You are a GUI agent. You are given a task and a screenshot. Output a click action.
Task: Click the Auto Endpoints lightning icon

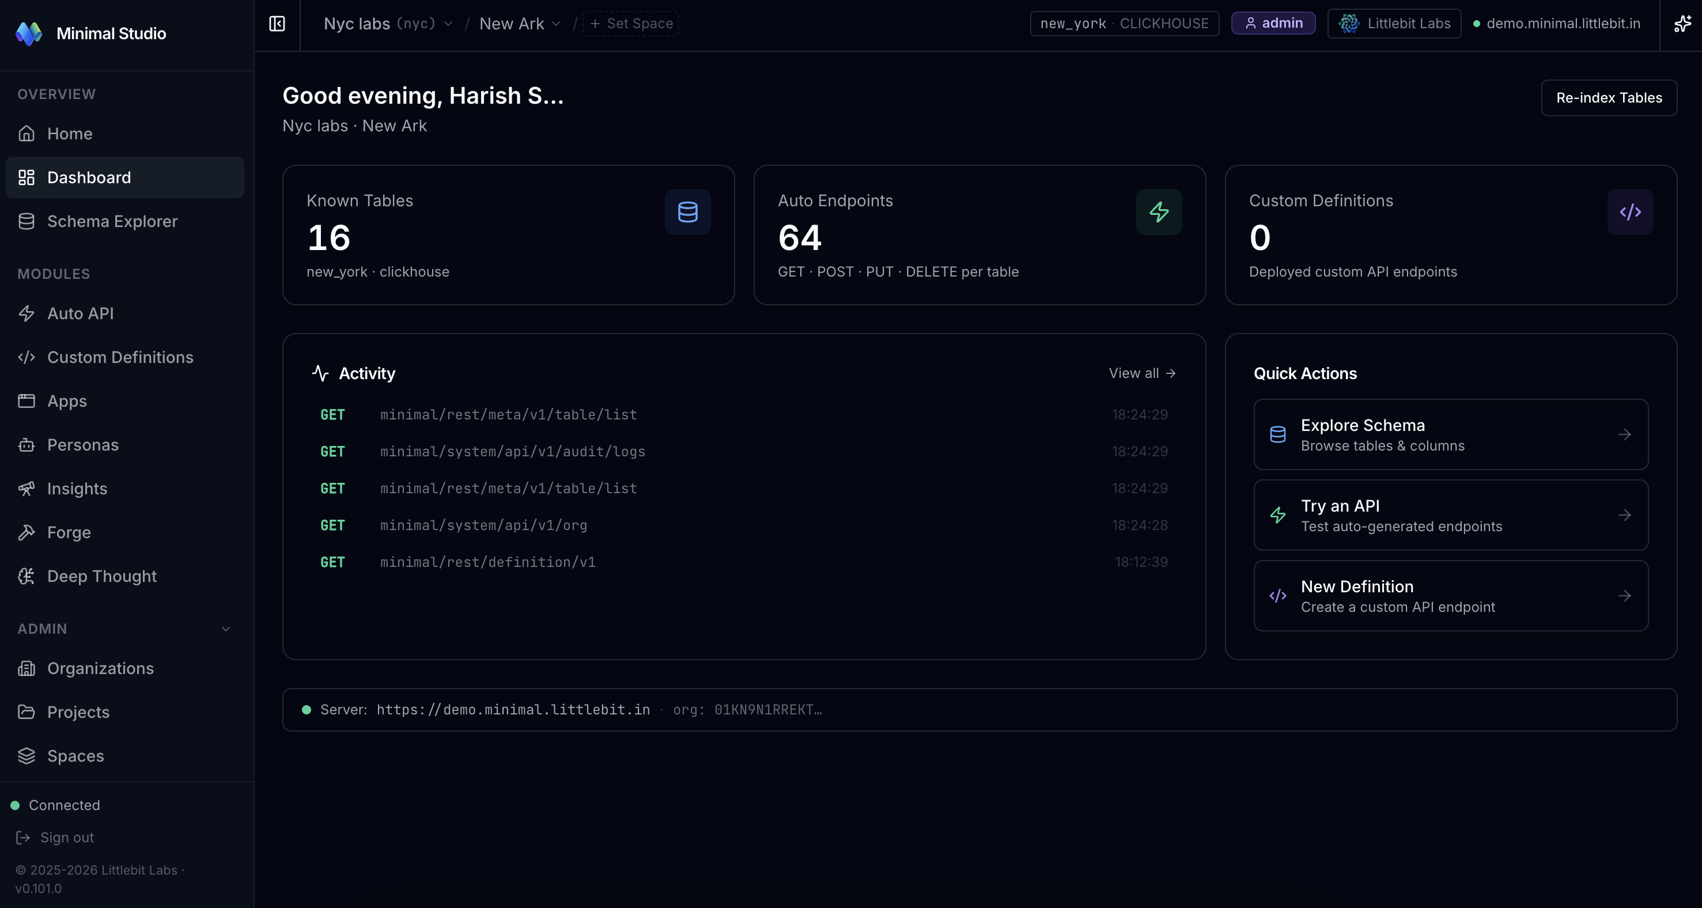click(x=1158, y=212)
